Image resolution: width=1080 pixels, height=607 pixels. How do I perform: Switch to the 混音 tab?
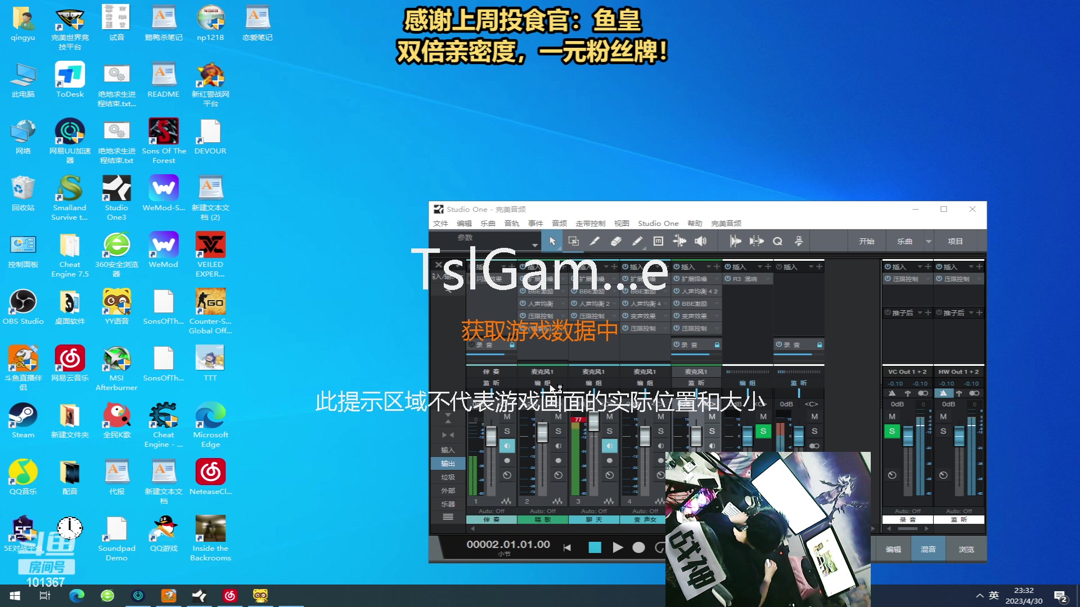click(x=928, y=549)
